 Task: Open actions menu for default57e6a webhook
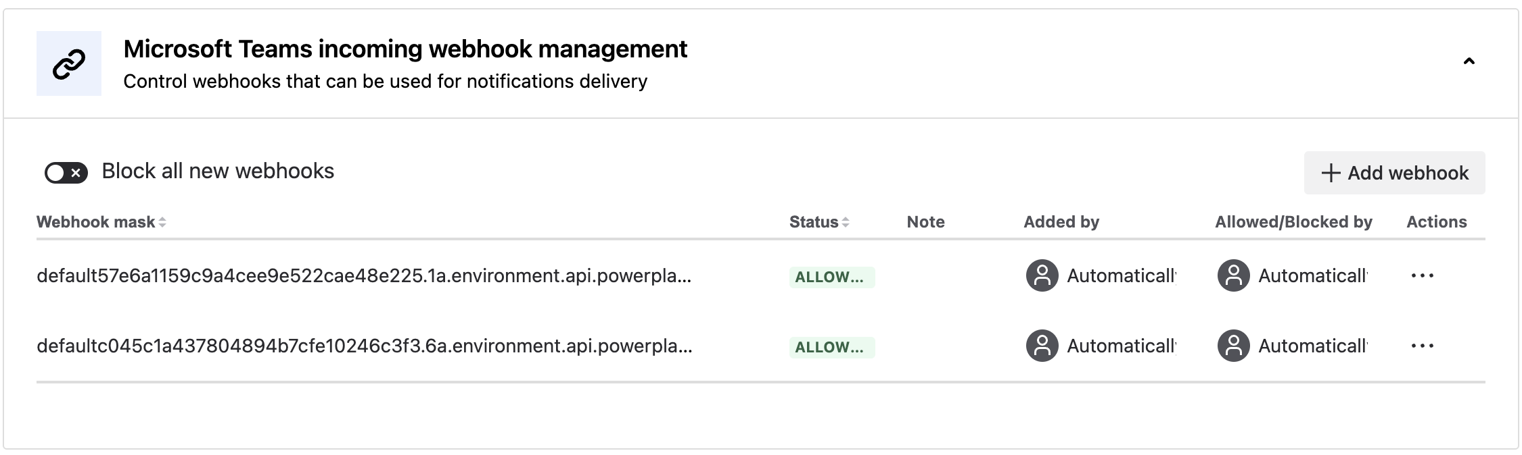click(x=1422, y=275)
